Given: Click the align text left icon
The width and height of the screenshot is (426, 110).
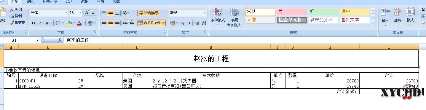Looking at the screenshot, I should click(x=103, y=23).
